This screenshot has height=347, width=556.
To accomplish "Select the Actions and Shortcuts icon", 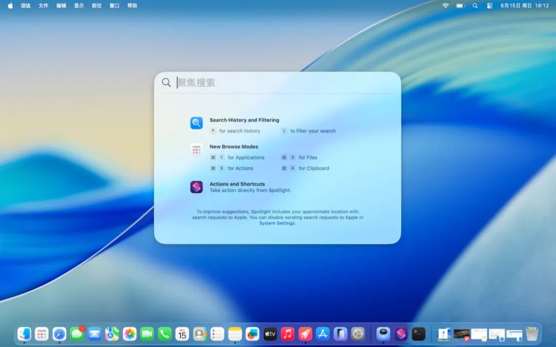I will tap(197, 187).
